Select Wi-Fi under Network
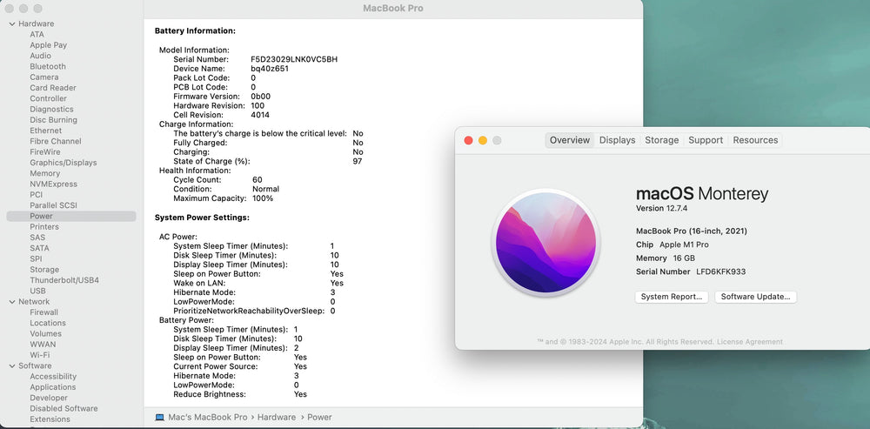This screenshot has height=429, width=870. [x=39, y=355]
